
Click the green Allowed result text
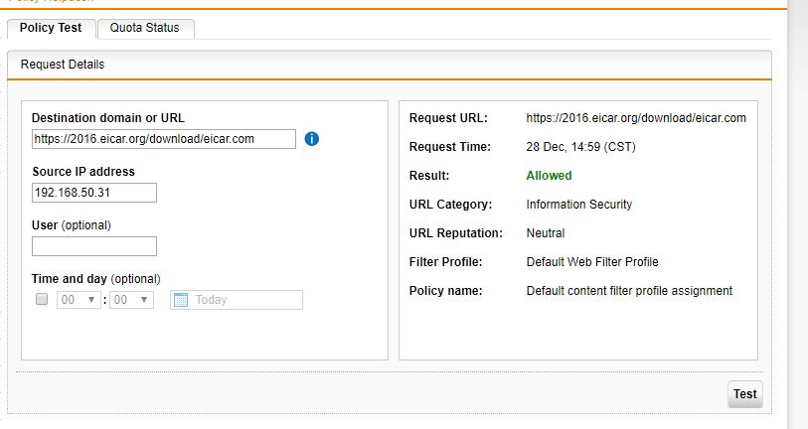[x=549, y=176]
